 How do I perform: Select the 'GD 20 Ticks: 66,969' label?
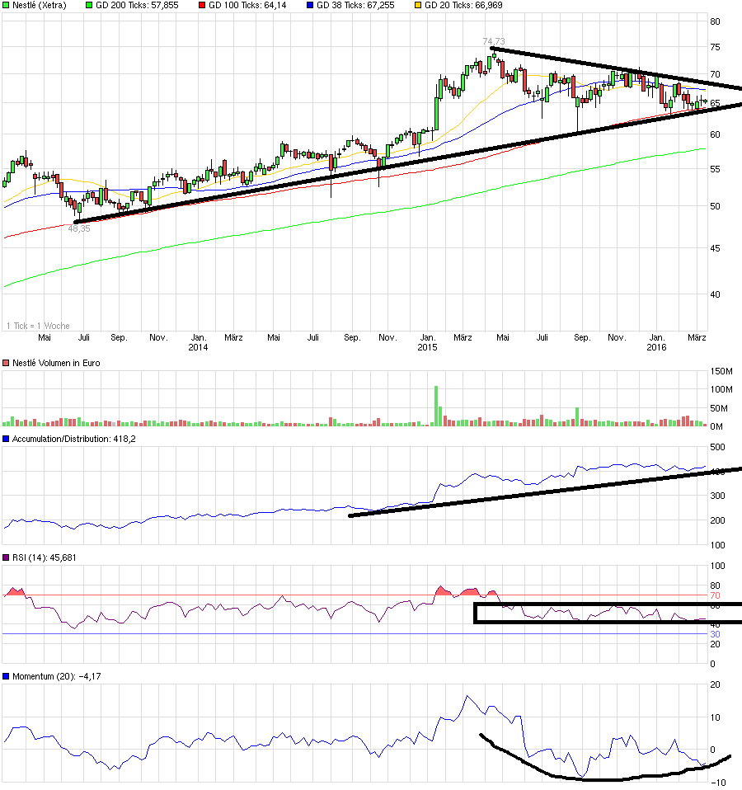point(463,6)
